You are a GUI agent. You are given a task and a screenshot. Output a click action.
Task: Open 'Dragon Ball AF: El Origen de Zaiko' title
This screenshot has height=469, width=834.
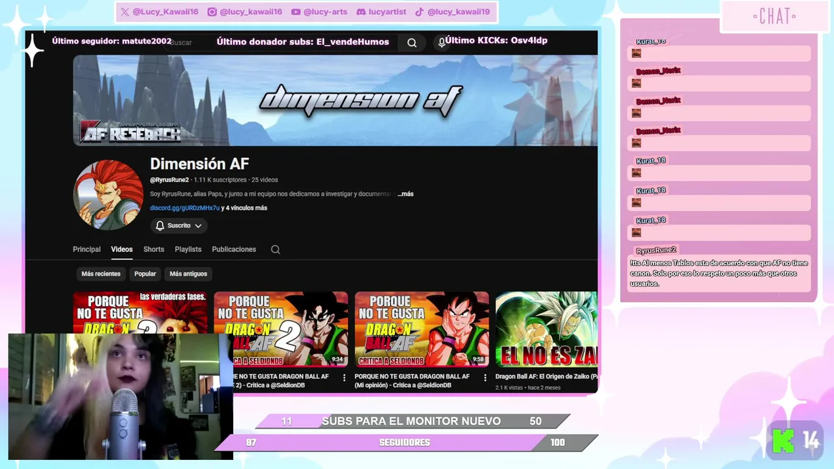coord(546,377)
